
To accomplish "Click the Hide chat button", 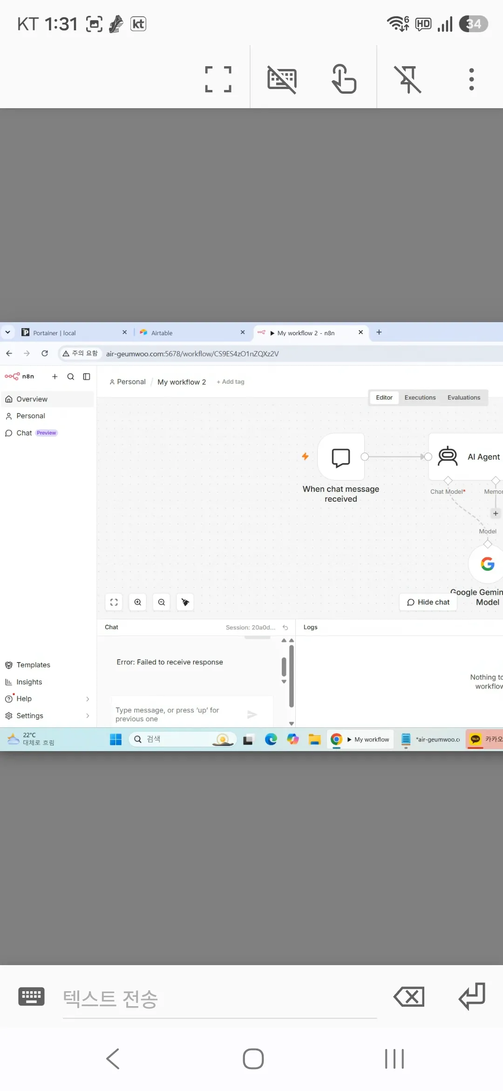I will (x=428, y=602).
